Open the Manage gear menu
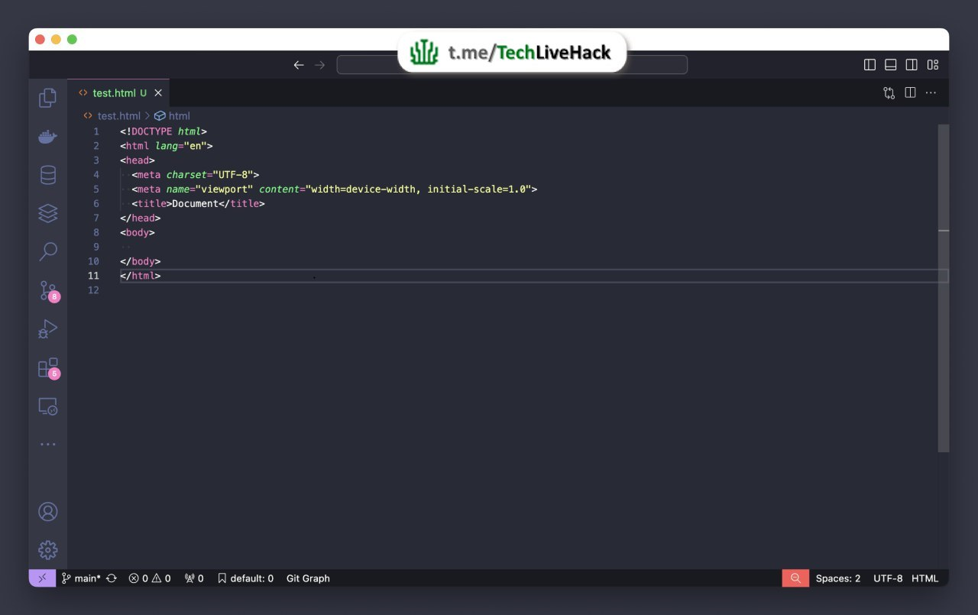Viewport: 978px width, 615px height. click(47, 550)
